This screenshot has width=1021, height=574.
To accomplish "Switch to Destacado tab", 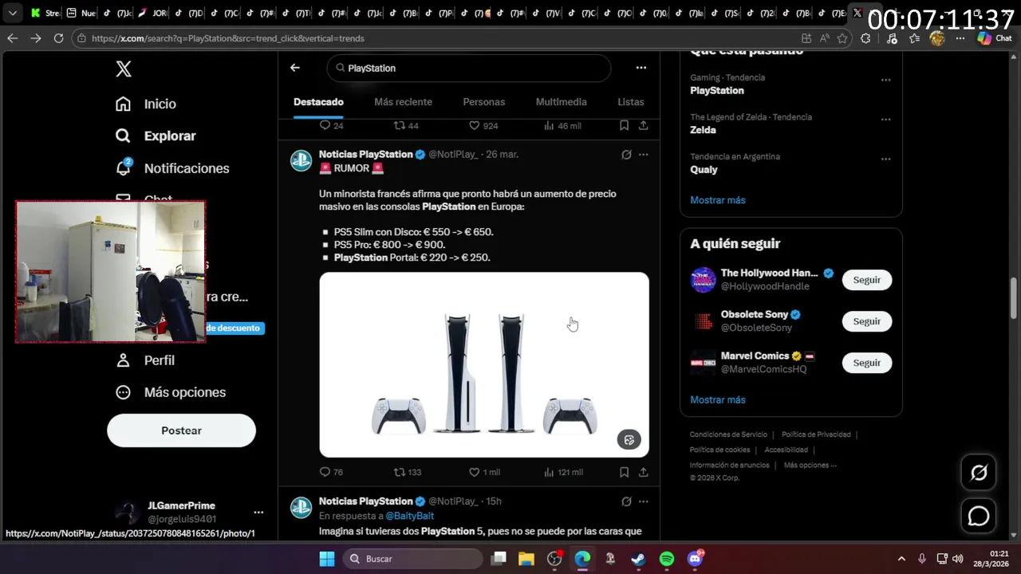I will pyautogui.click(x=318, y=102).
